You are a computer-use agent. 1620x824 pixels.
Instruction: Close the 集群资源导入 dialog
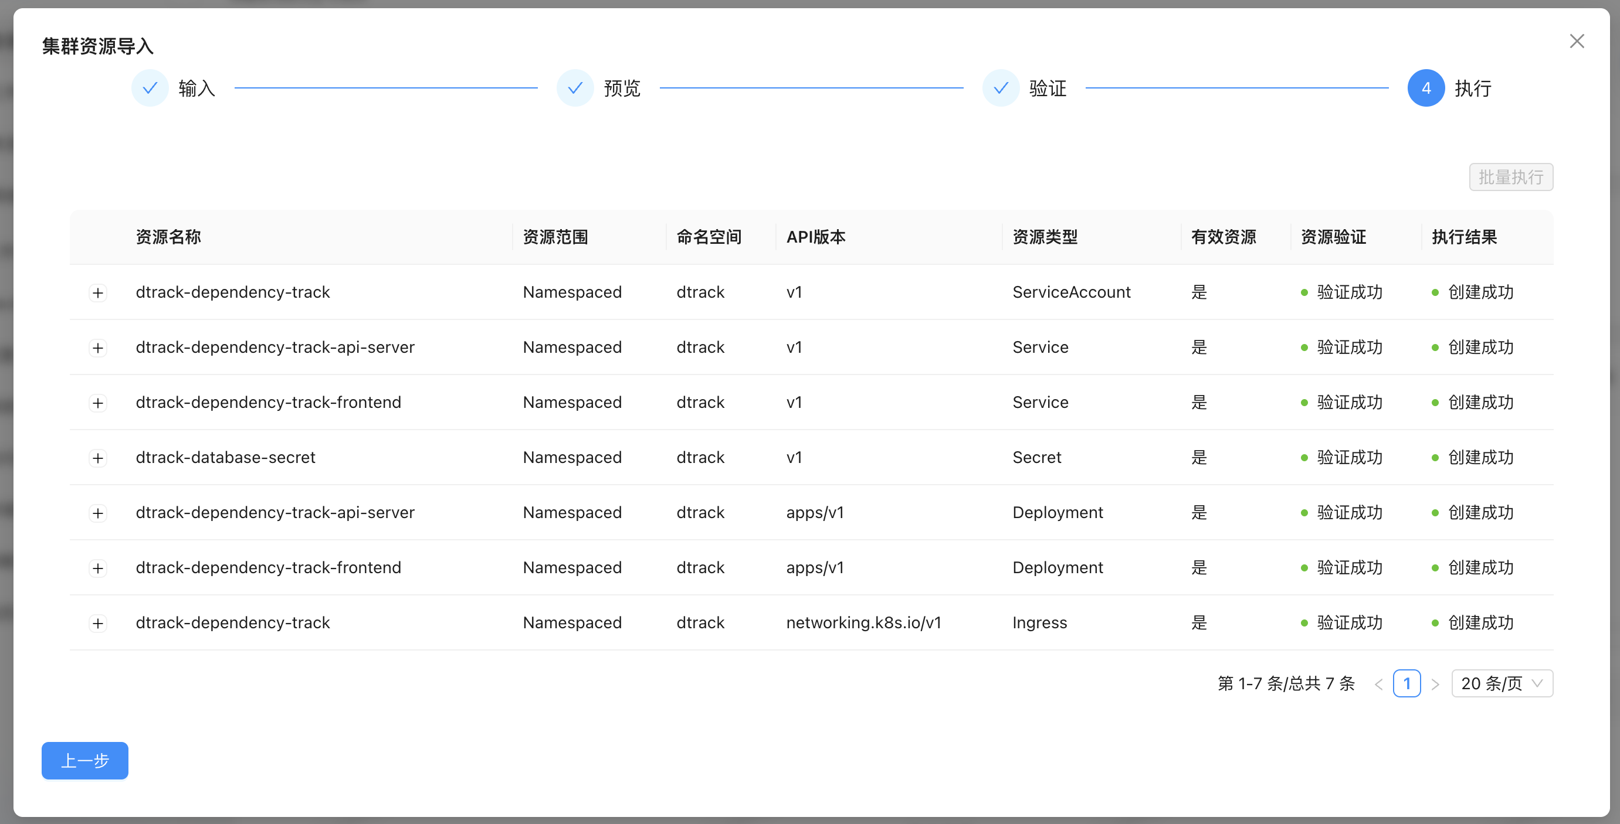point(1576,42)
